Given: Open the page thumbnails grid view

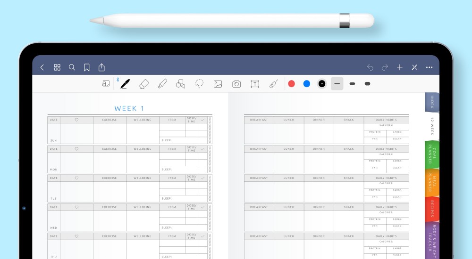Looking at the screenshot, I should tap(57, 67).
